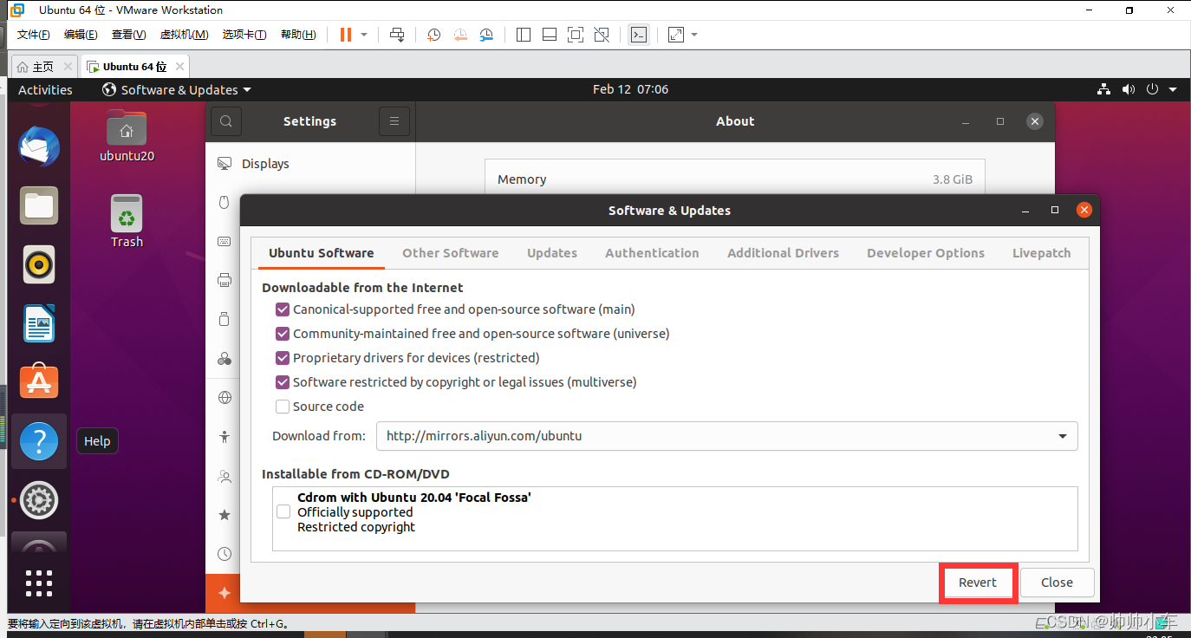Enable Cdrom with Ubuntu 20.04 checkbox
The image size is (1191, 638).
[x=283, y=512]
